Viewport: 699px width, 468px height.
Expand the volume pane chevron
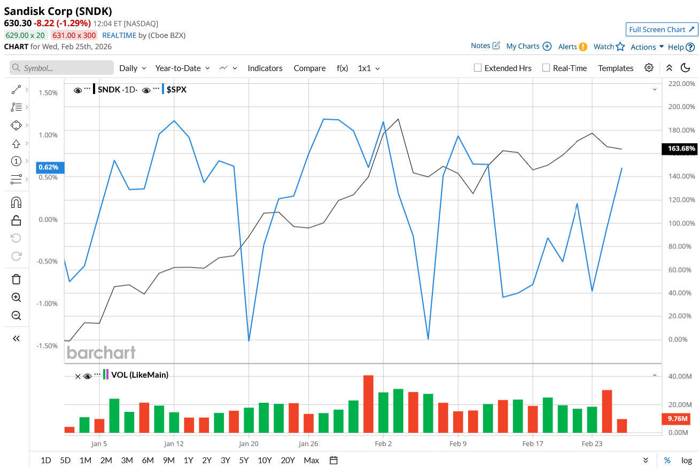[655, 376]
